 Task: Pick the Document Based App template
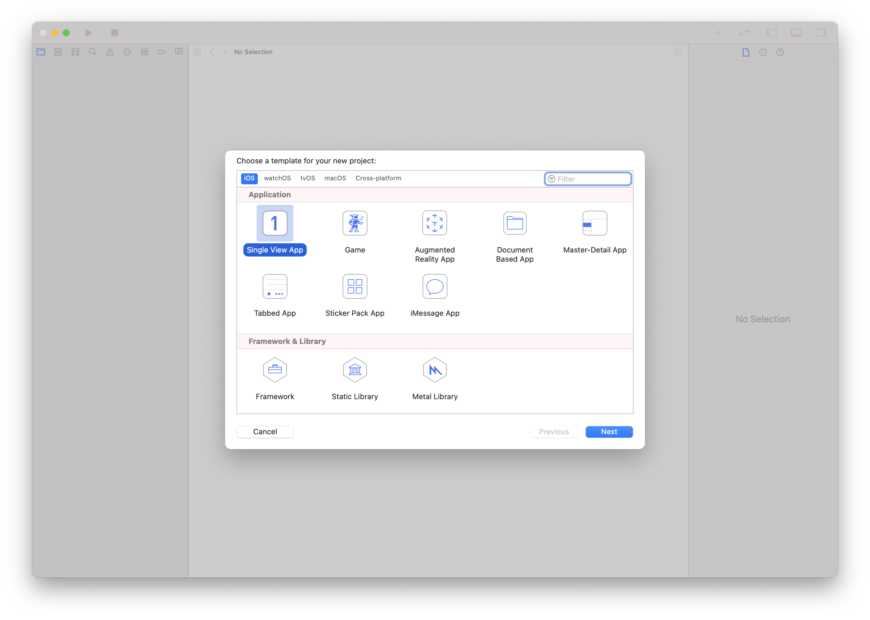point(514,223)
